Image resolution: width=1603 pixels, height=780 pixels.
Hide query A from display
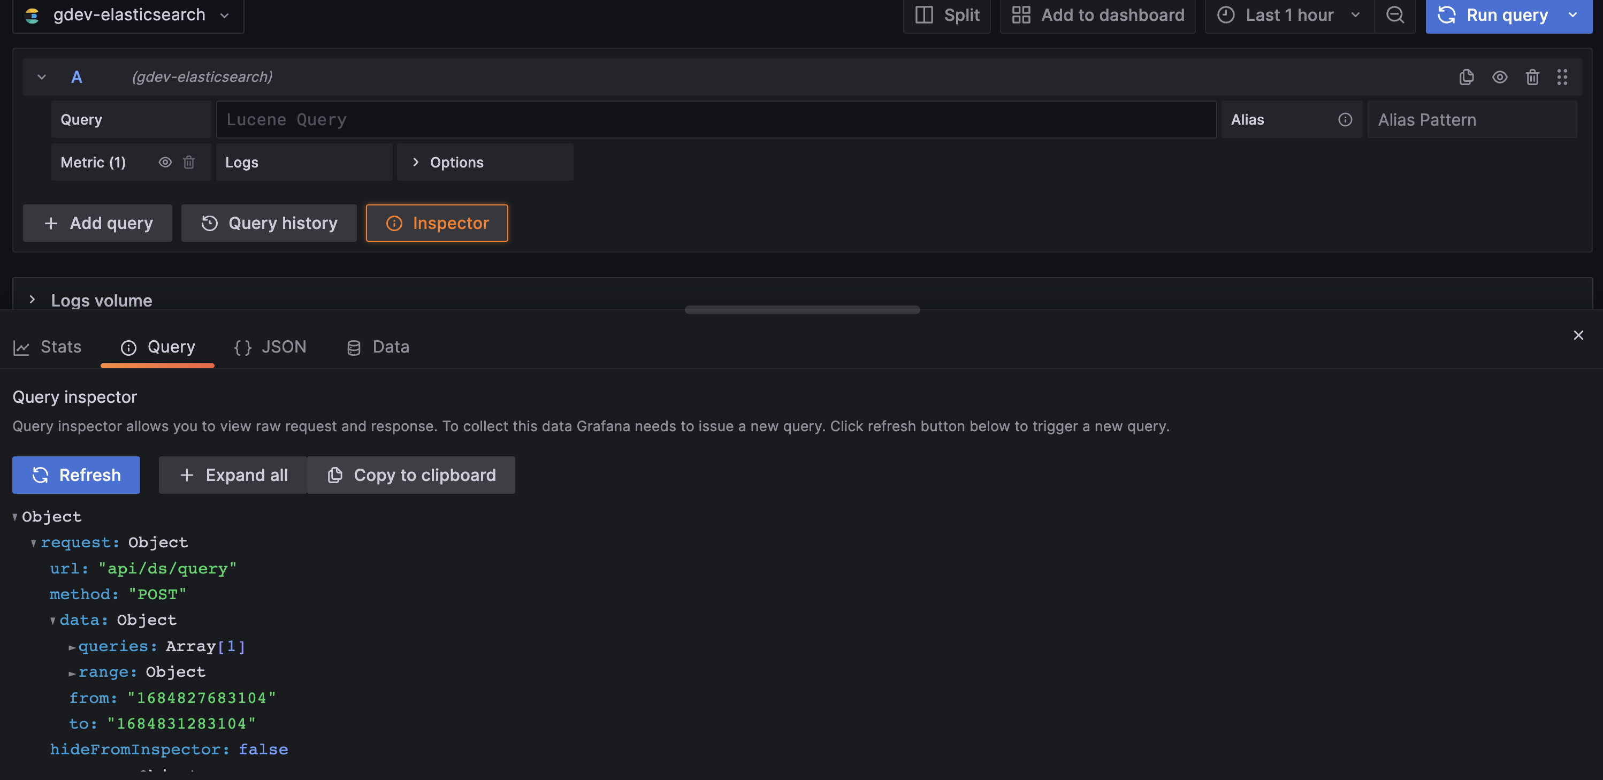pyautogui.click(x=1500, y=77)
